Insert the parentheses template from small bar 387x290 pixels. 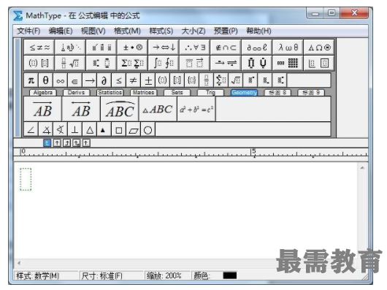click(162, 80)
